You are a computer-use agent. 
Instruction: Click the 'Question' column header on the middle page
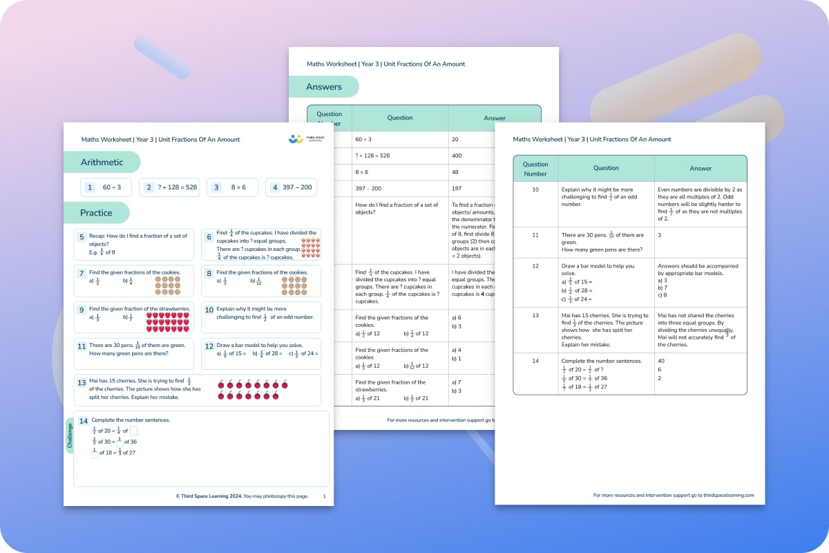pos(400,118)
